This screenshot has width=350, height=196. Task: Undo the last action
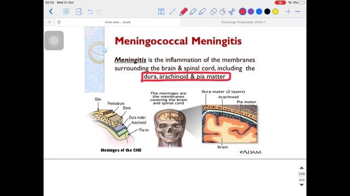coord(90,11)
